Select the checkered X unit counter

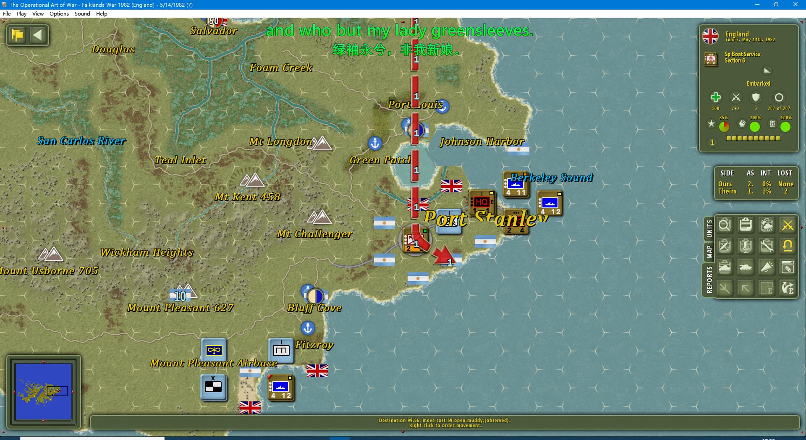213,387
